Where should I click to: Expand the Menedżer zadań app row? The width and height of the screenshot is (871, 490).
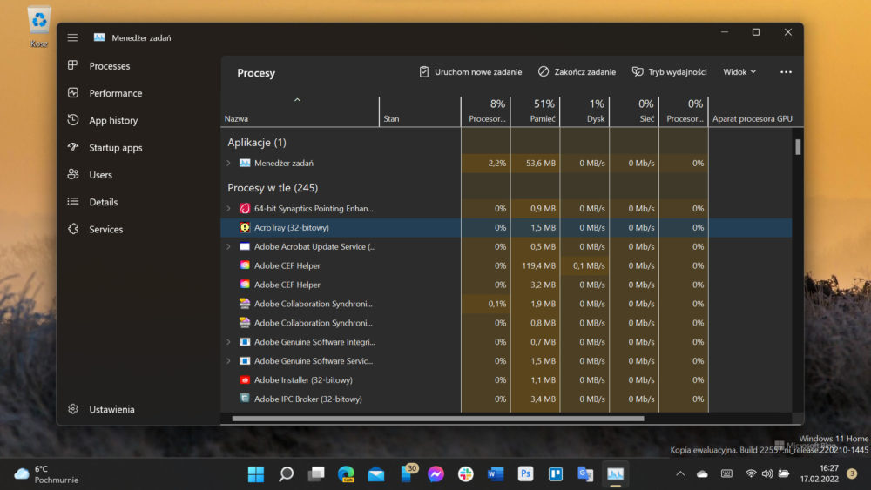[x=228, y=163]
